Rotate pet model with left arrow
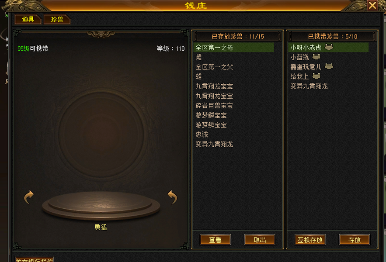 click(29, 197)
